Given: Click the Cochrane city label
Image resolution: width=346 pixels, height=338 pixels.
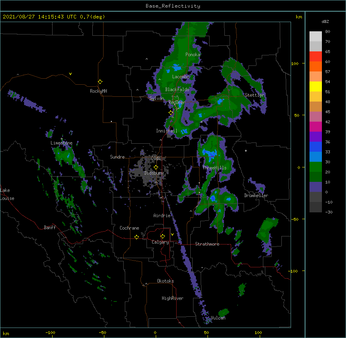Looking at the screenshot, I should click(129, 228).
